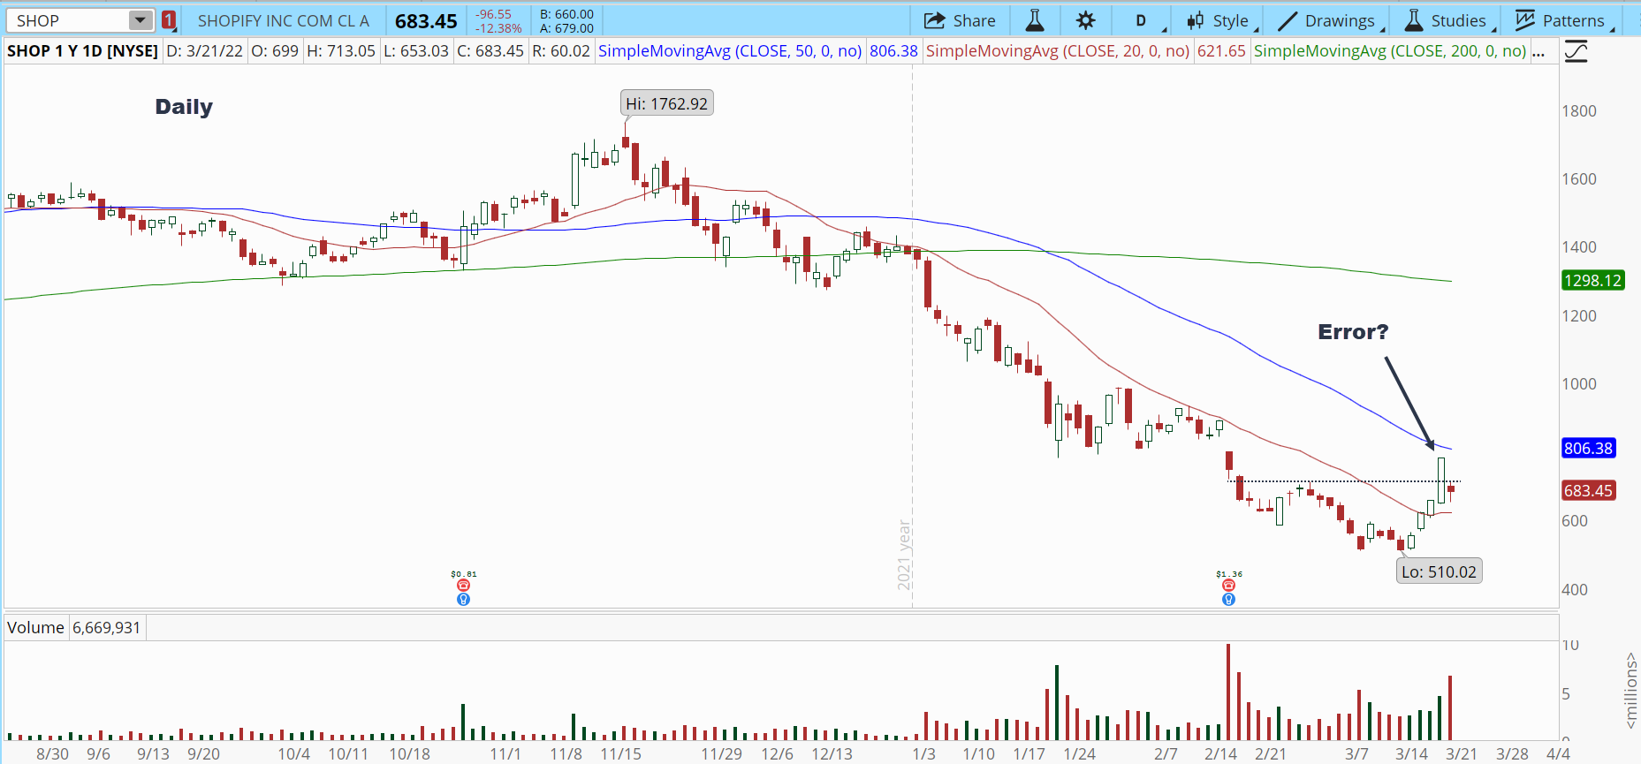Screen dimensions: 1641x764
Task: Click the red 683.45 price axis label
Action: coord(1589,491)
